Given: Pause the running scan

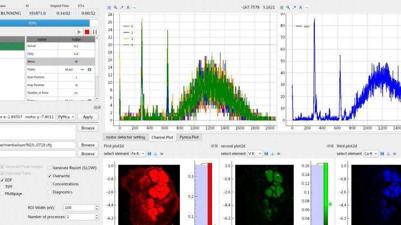Looking at the screenshot, I should click(95, 32).
